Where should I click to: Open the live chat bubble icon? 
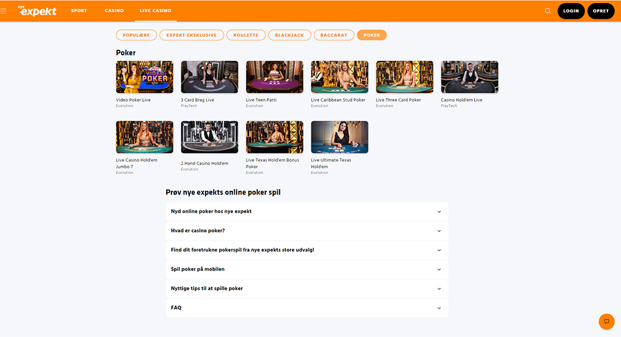tap(606, 321)
